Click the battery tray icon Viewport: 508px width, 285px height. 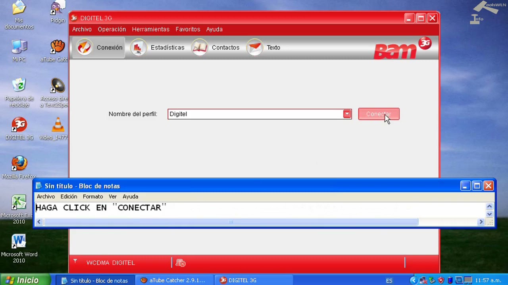(450, 281)
